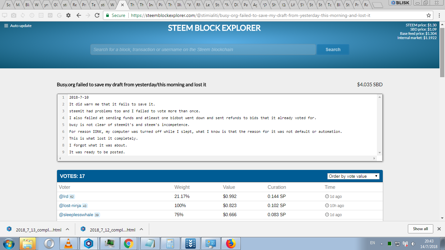Switch to the 'Ra' tab
This screenshot has height=250, width=445.
click(x=366, y=5)
